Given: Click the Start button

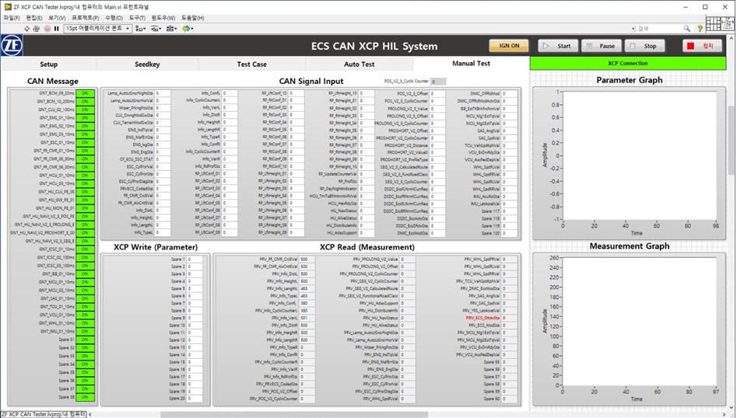Looking at the screenshot, I should pos(558,46).
